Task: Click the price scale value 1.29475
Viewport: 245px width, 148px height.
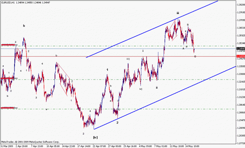Action: pos(241,120)
